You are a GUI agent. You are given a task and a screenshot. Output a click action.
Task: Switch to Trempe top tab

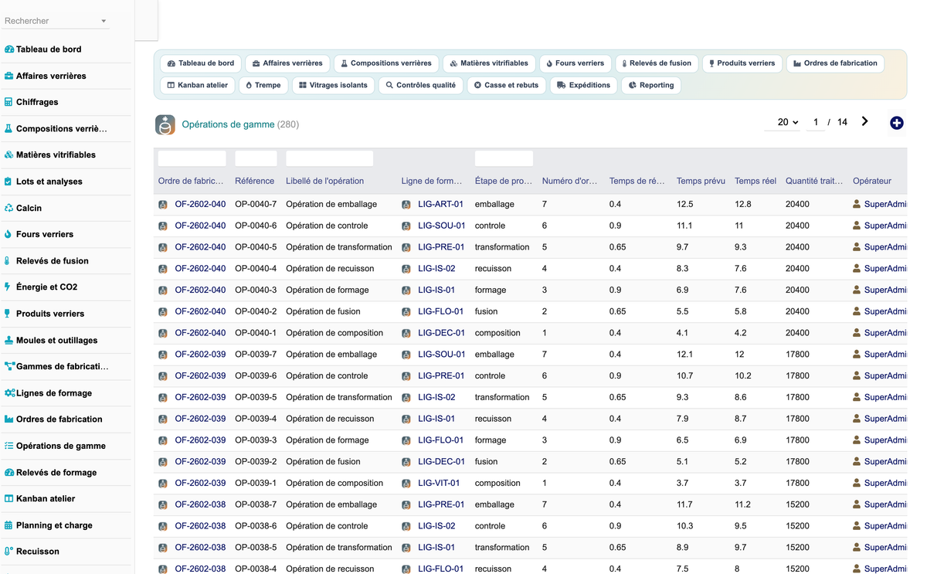click(x=263, y=85)
